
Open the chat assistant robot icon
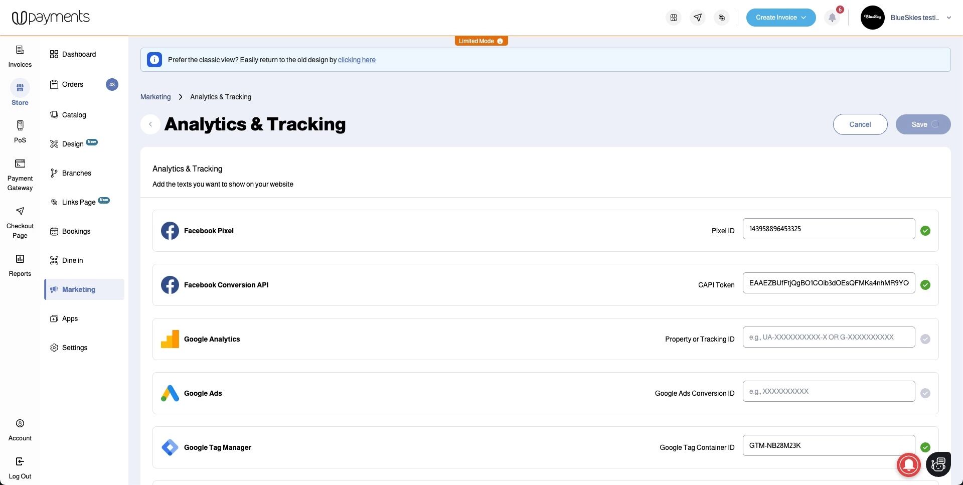[x=938, y=464]
